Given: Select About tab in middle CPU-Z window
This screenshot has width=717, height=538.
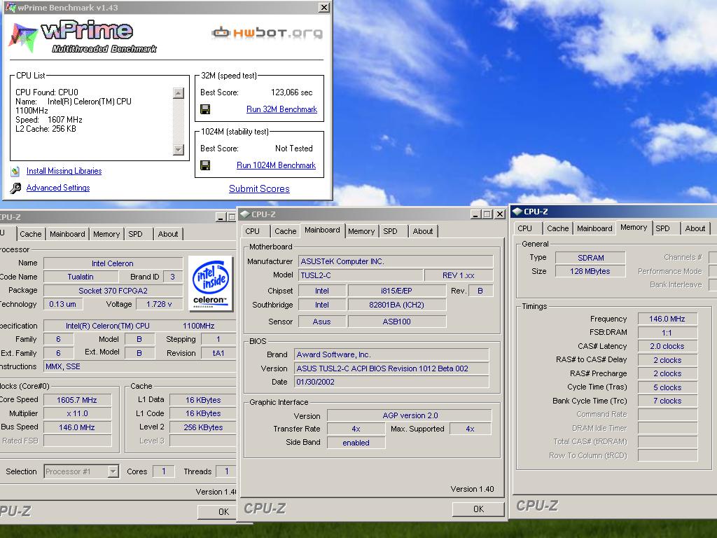Looking at the screenshot, I should click(x=423, y=231).
